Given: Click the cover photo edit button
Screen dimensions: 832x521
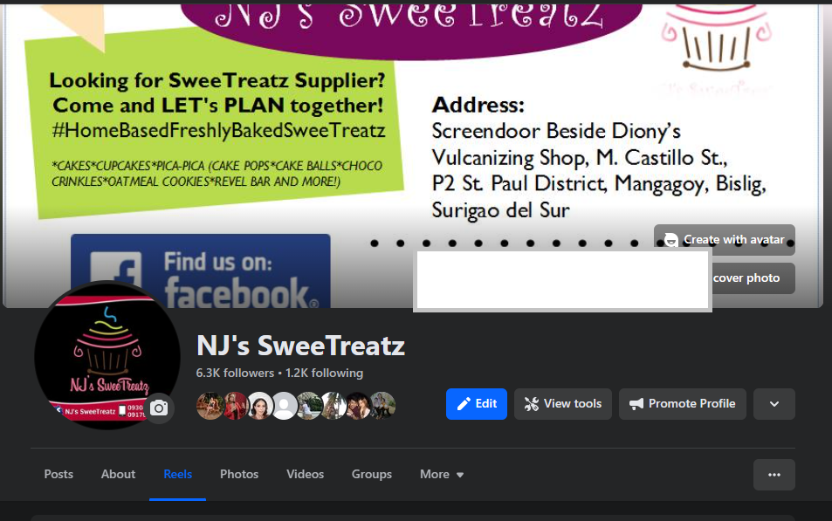Looking at the screenshot, I should pos(753,278).
